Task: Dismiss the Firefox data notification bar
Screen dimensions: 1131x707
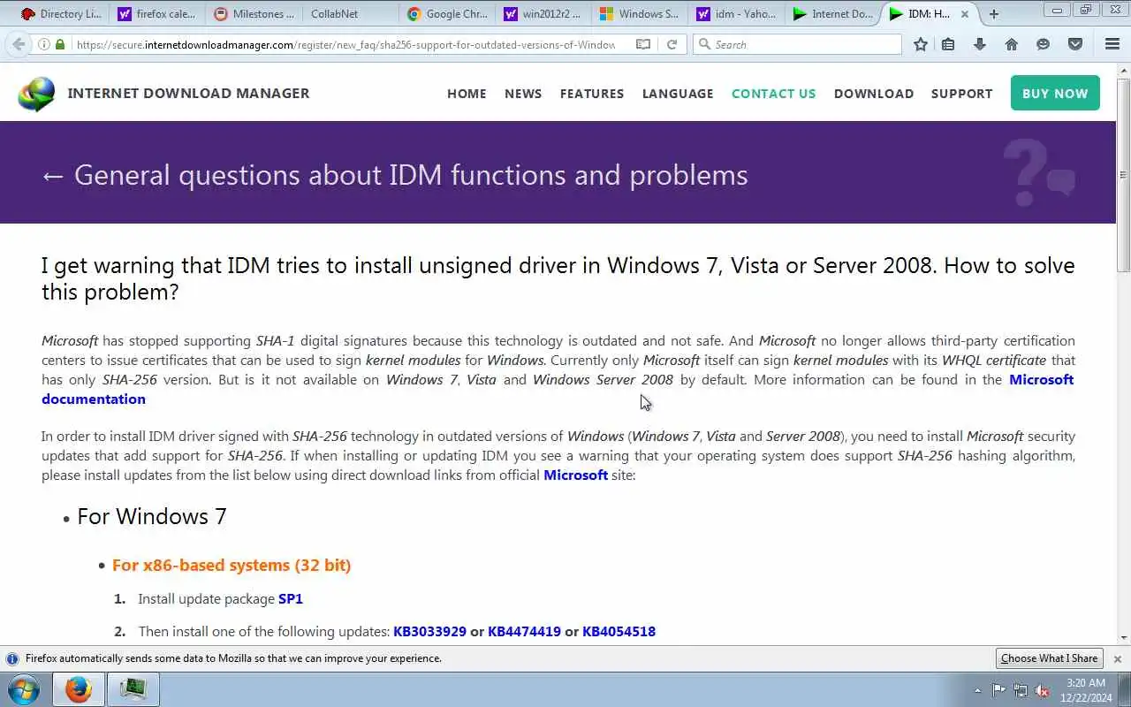Action: pos(1117,658)
